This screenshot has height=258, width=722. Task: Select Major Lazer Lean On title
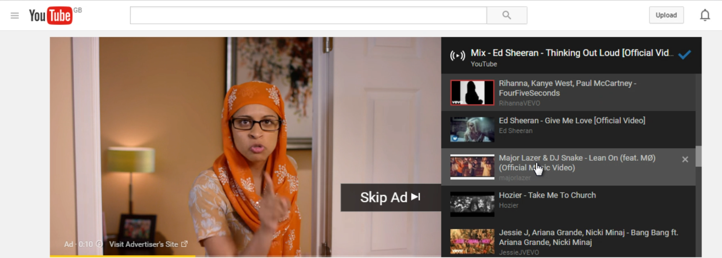click(577, 163)
